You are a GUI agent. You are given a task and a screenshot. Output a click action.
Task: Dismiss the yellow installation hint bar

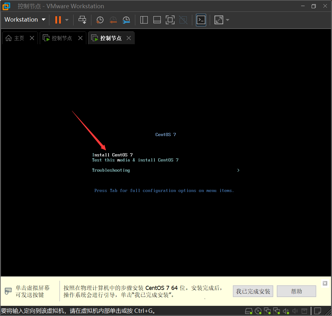pyautogui.click(x=325, y=283)
